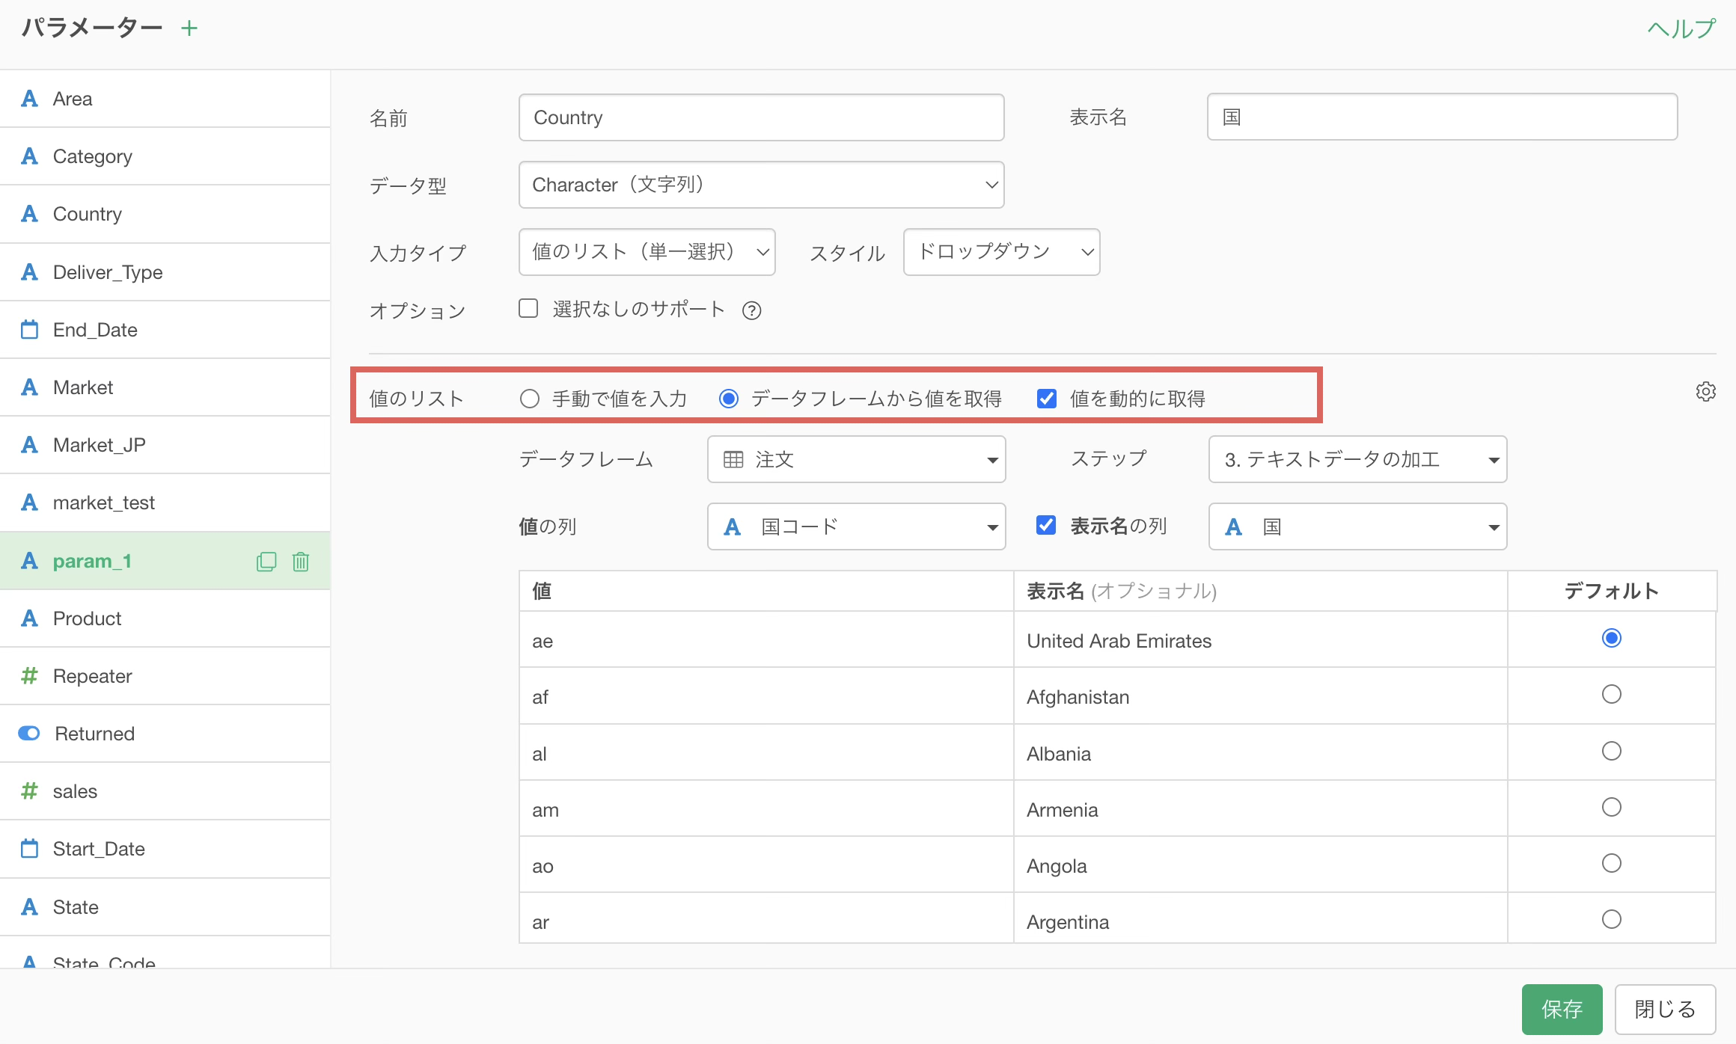Image resolution: width=1736 pixels, height=1044 pixels.
Task: Show help for 選択なしのサポート option
Action: pyautogui.click(x=751, y=310)
